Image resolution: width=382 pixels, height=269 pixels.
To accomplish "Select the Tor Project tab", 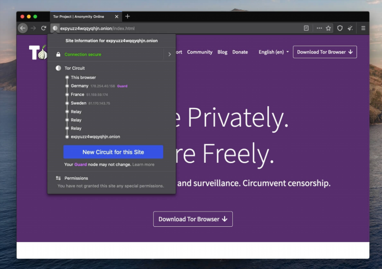I will (x=86, y=17).
